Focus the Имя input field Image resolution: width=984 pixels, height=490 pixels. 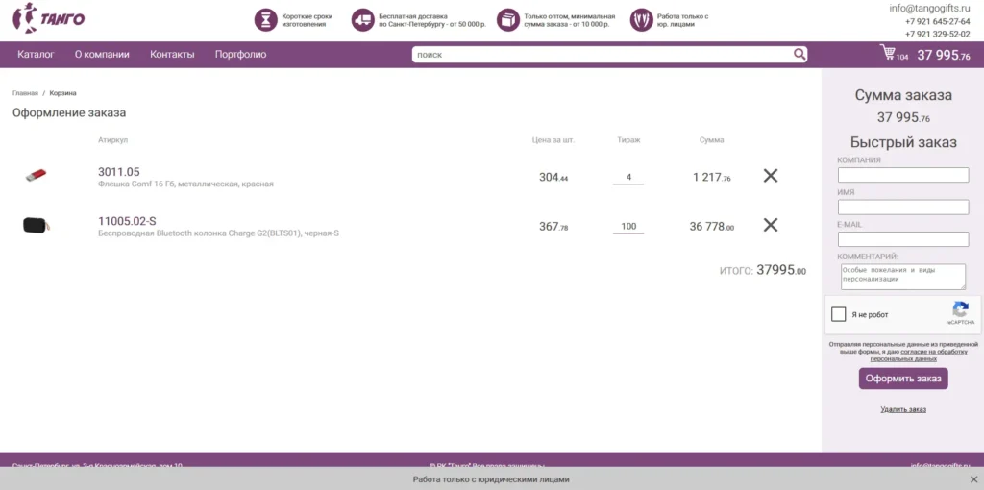[903, 207]
